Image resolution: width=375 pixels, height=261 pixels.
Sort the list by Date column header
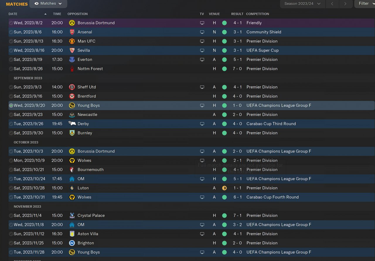[x=13, y=14]
